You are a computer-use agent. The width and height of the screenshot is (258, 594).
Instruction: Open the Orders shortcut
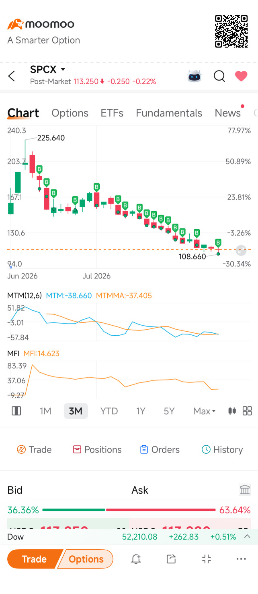click(160, 450)
